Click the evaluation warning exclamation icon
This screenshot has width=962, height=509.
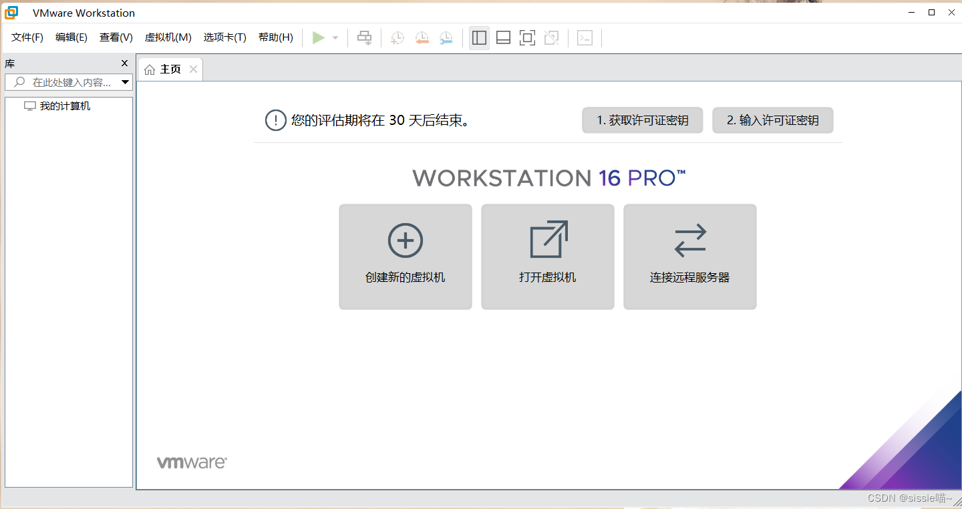pyautogui.click(x=275, y=120)
